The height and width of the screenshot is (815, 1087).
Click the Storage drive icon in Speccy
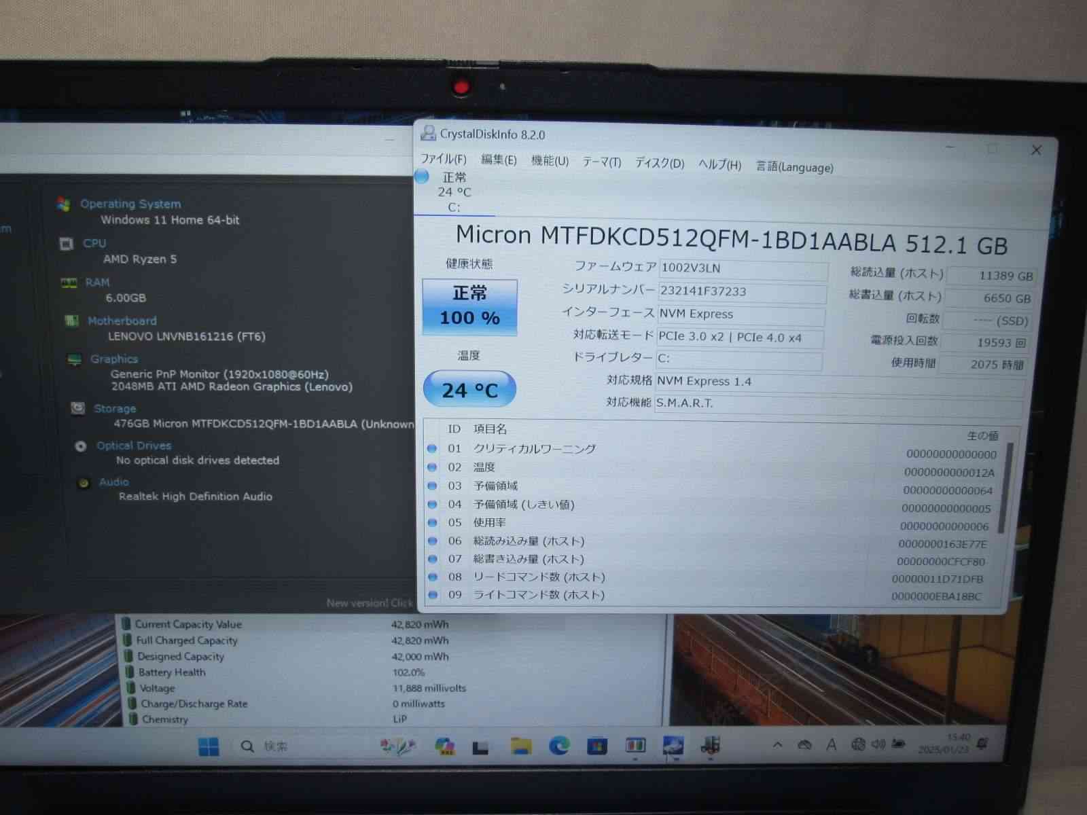tap(77, 408)
